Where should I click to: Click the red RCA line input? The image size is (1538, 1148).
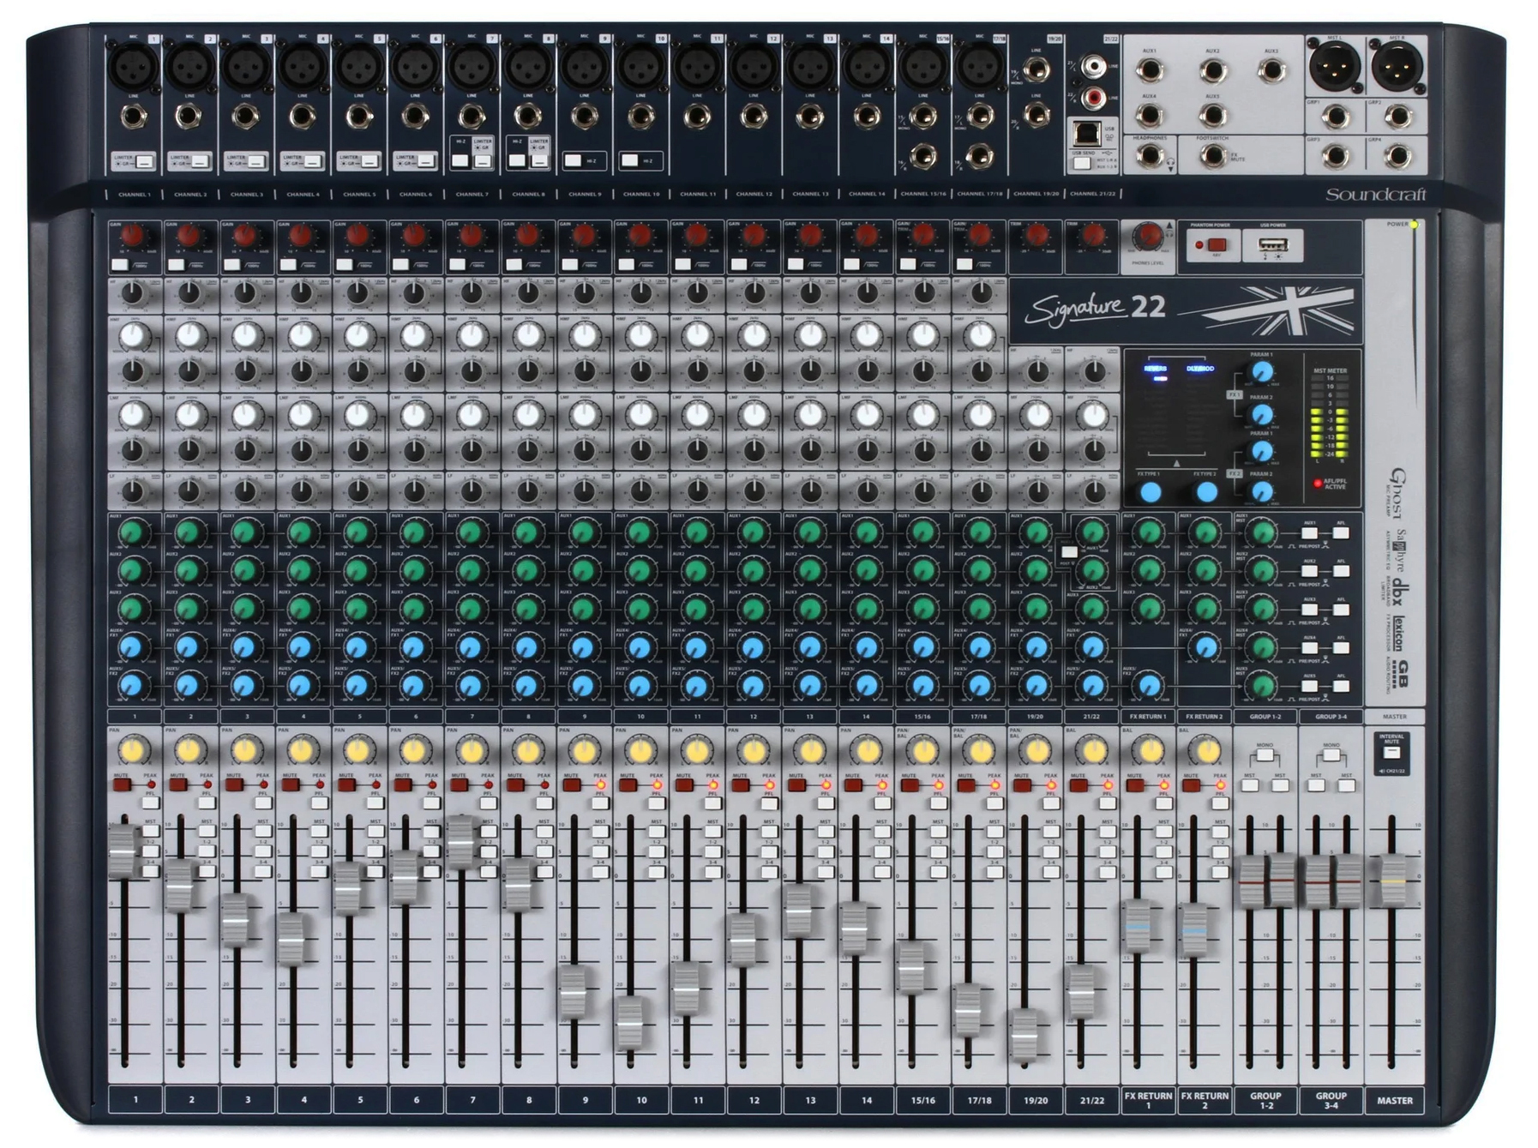pyautogui.click(x=1093, y=97)
